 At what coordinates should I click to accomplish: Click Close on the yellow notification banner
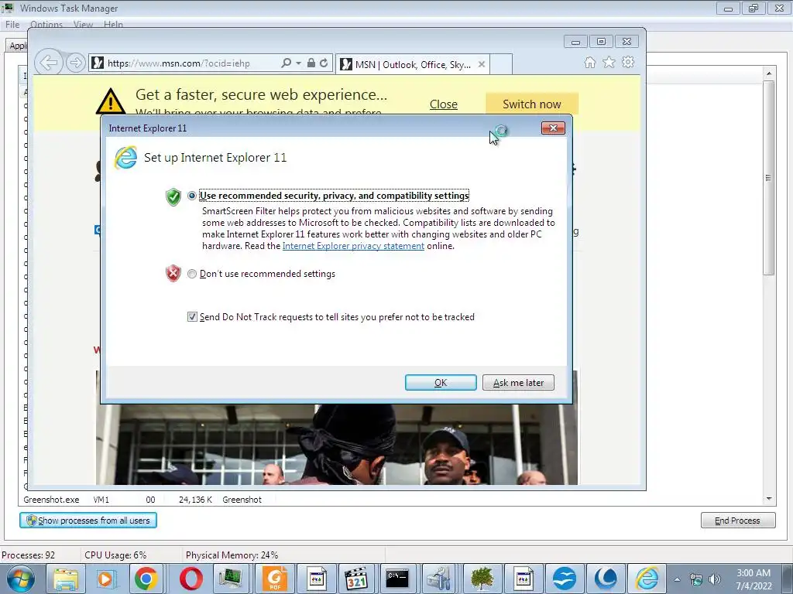[x=444, y=104]
